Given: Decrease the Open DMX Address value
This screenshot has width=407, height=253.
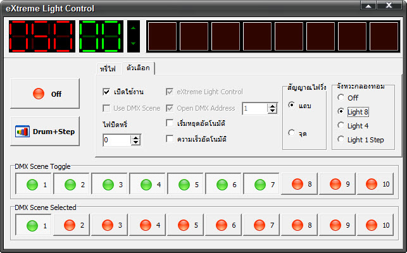Looking at the screenshot, I should (272, 111).
